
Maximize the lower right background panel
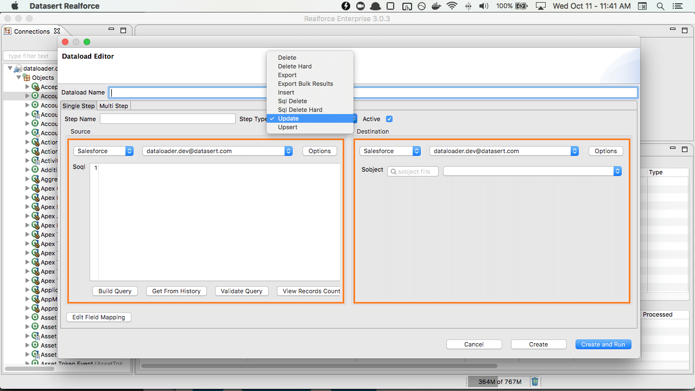pos(686,149)
